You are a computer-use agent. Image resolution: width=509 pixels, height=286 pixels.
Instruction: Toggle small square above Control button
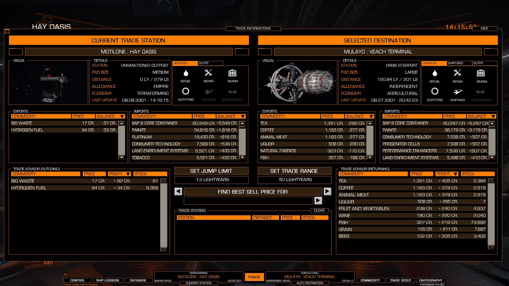click(65, 275)
